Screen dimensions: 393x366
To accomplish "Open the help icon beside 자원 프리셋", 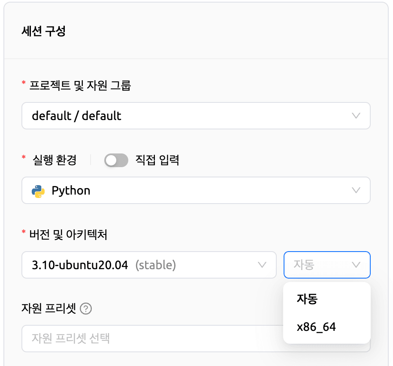I will (x=85, y=308).
